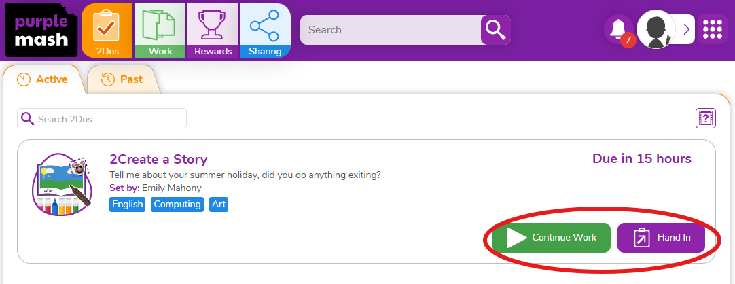Screen dimensions: 735x284
Task: Open the apps grid menu icon
Action: 713,29
